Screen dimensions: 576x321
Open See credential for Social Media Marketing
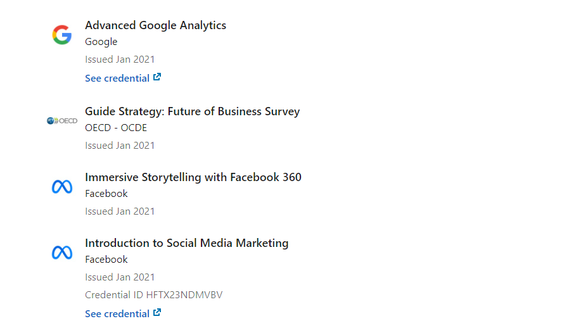[123, 313]
